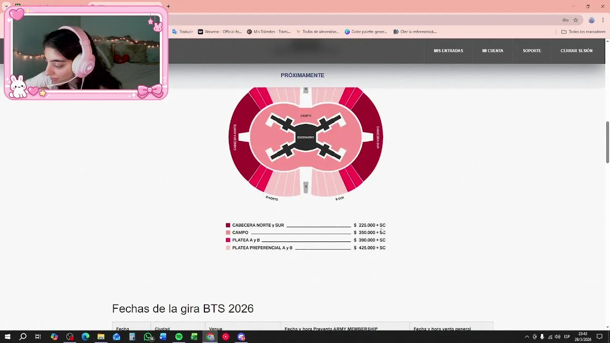Screen dimensions: 610x343
Task: Click the Platea A and B legend swatch
Action: (228, 240)
